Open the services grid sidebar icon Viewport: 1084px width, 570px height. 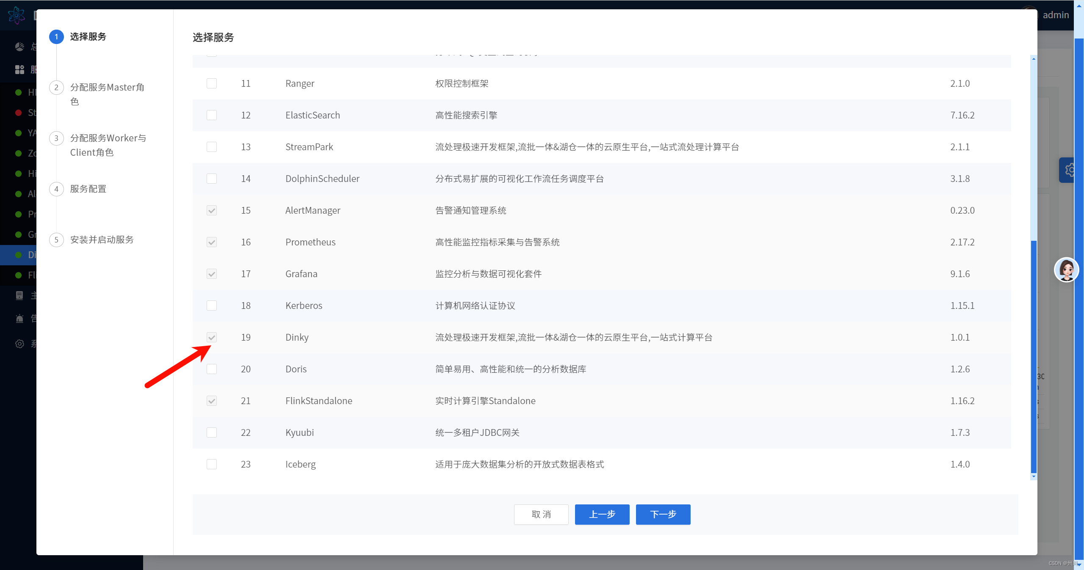click(19, 69)
